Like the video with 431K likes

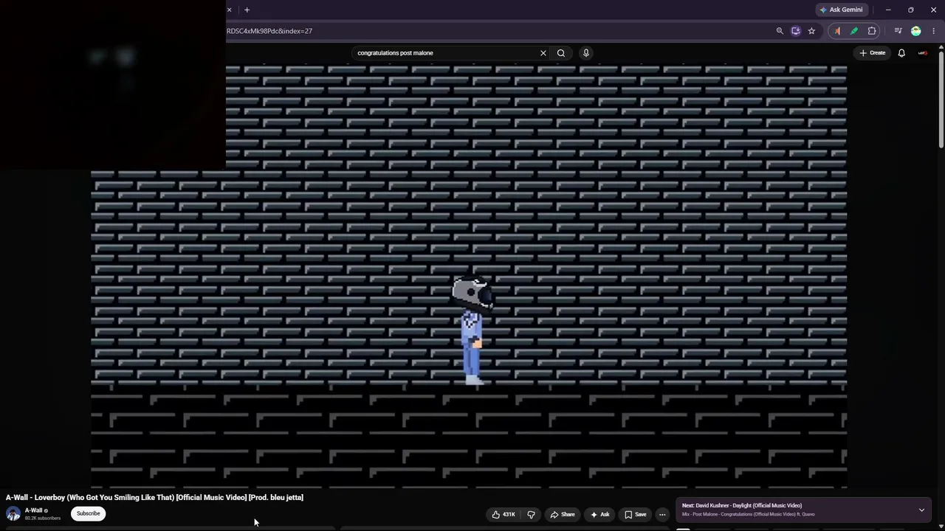(504, 515)
